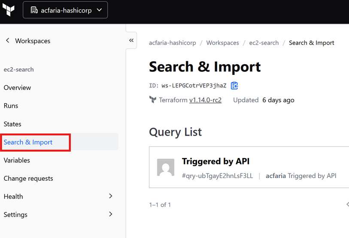Click the Terraform version v1.14.0-rc2 link
Image resolution: width=349 pixels, height=238 pixels.
205,100
